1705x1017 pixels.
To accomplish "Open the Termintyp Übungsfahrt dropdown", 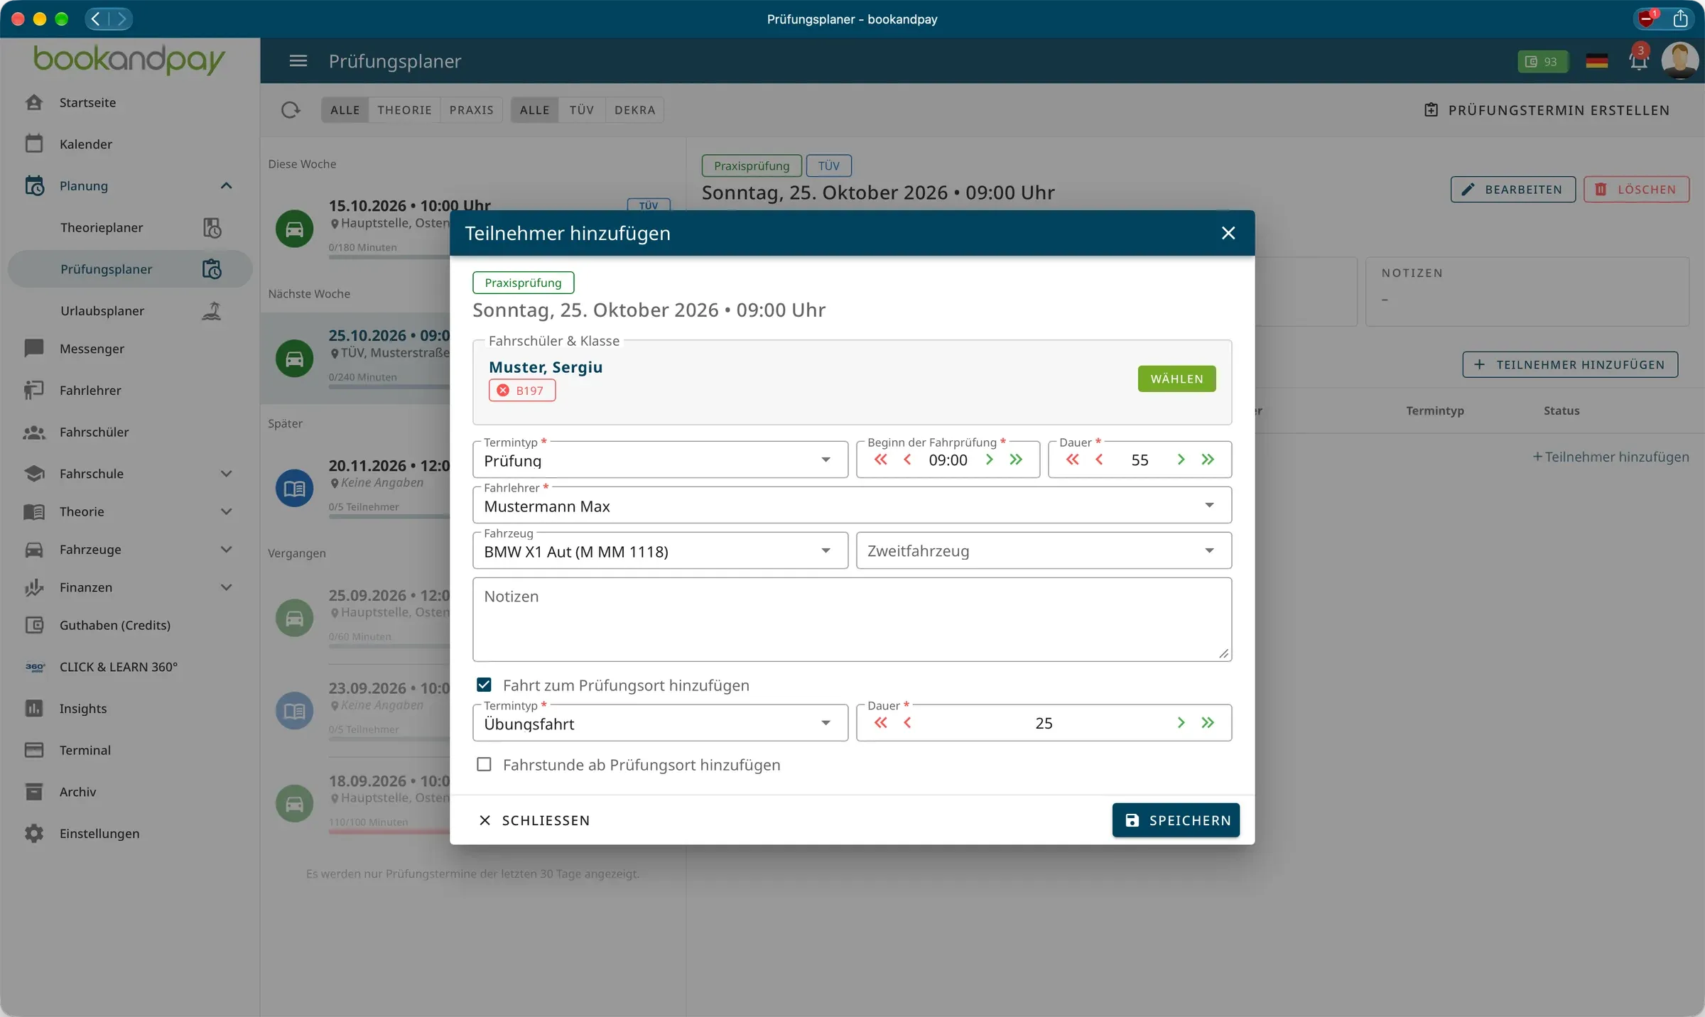I will [x=660, y=723].
